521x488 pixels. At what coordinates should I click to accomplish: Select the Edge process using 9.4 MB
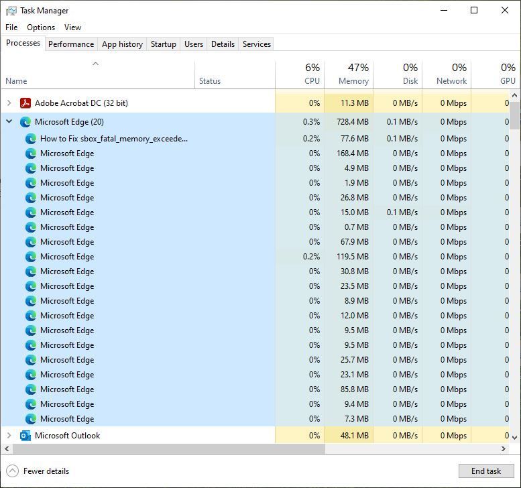coord(255,404)
